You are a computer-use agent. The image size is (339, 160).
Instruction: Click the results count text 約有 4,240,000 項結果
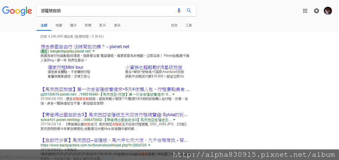pyautogui.click(x=57, y=36)
